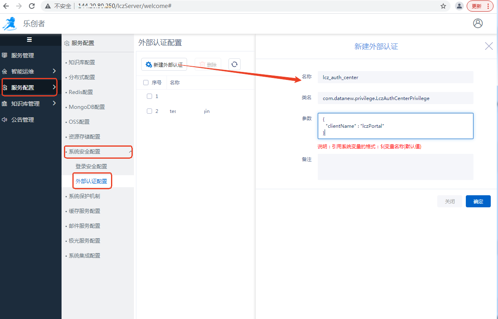Click the 新建外部认证 button
Viewport: 498px width, 319px height.
(164, 65)
